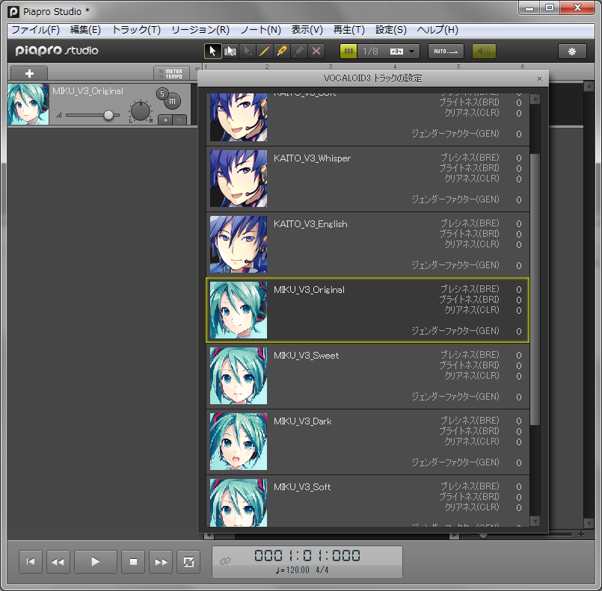
Task: Click the KAITO_V3_English ブレシネス(BRE) value
Action: click(519, 223)
